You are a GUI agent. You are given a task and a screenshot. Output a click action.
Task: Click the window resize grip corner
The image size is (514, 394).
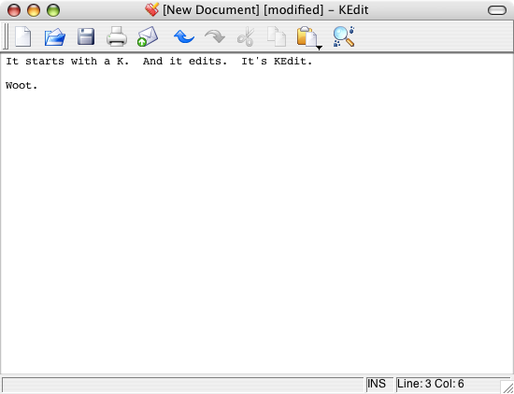507,387
